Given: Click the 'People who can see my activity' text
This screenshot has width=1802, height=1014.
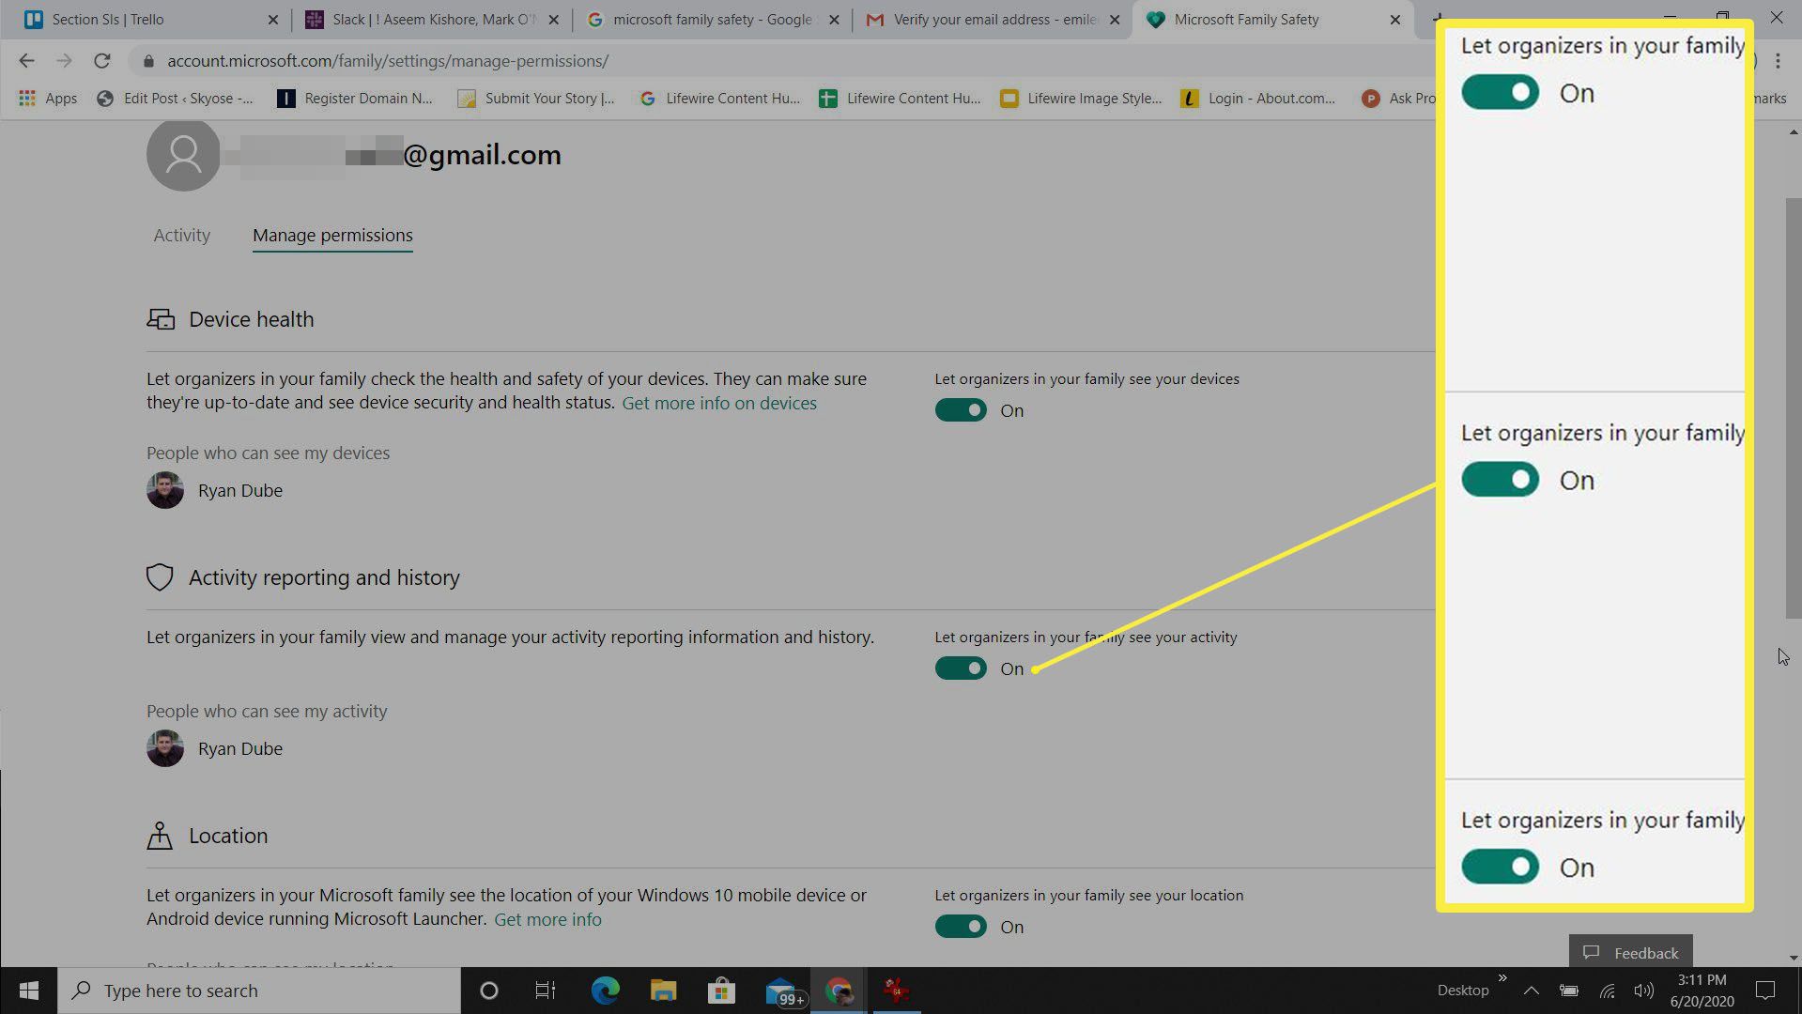Looking at the screenshot, I should coord(267,711).
